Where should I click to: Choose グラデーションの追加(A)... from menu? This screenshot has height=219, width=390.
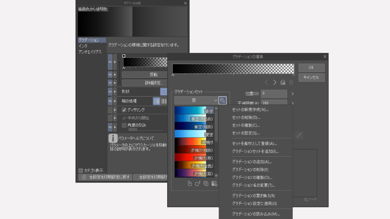252,162
